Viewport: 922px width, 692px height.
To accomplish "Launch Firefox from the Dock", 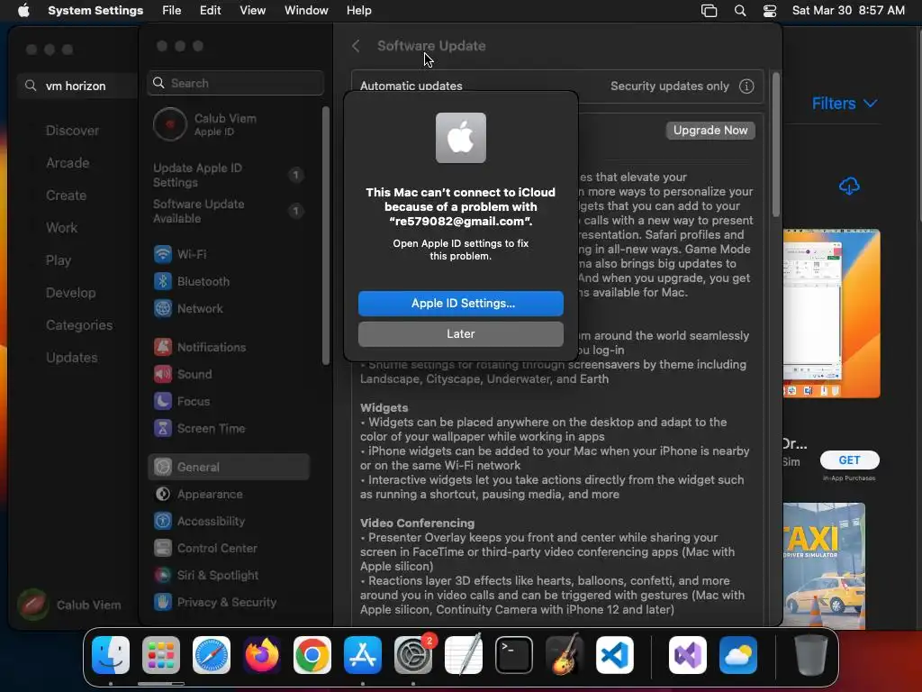I will [x=262, y=655].
